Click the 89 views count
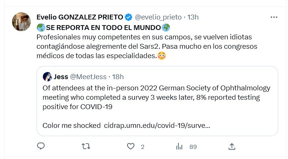Screen dimensions: 288x159 (193, 147)
